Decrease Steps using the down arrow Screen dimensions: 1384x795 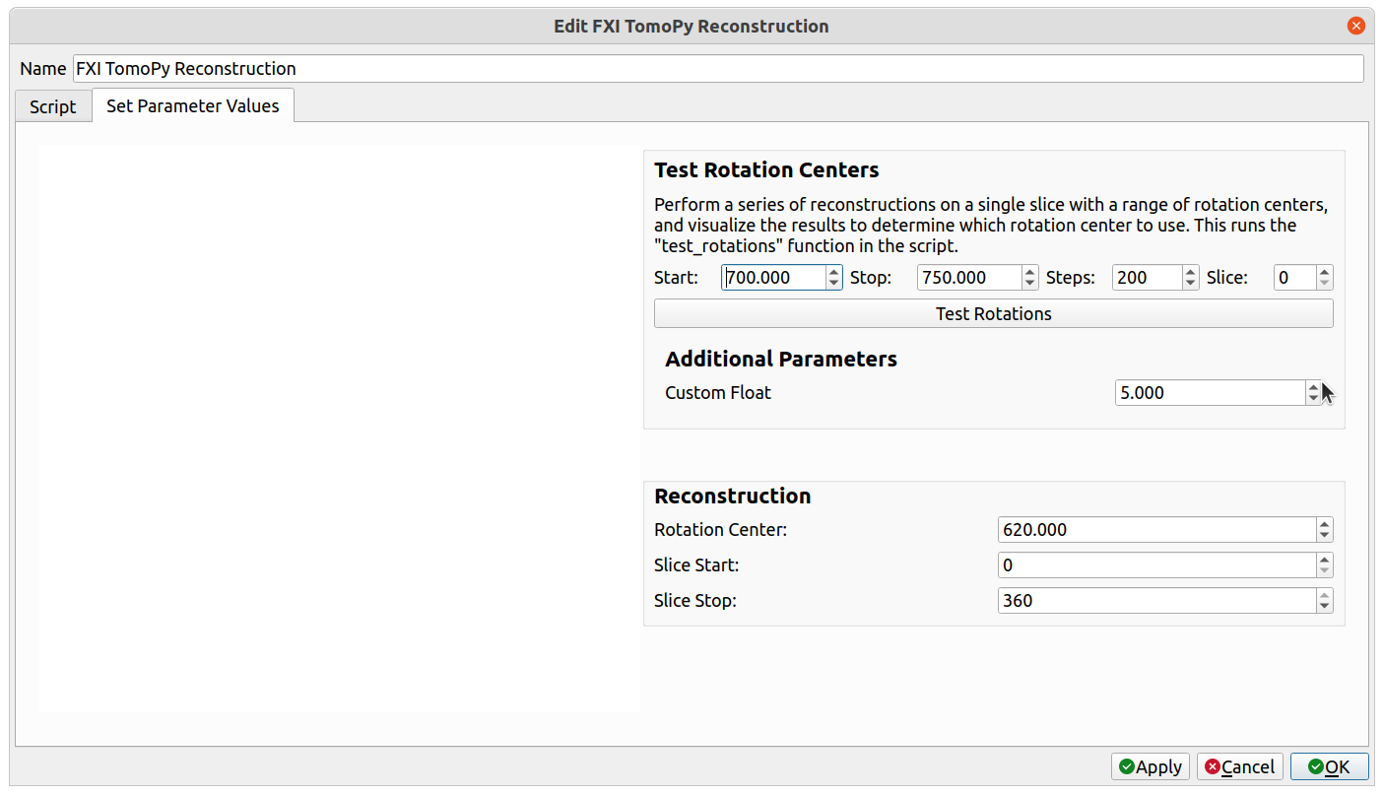1191,284
